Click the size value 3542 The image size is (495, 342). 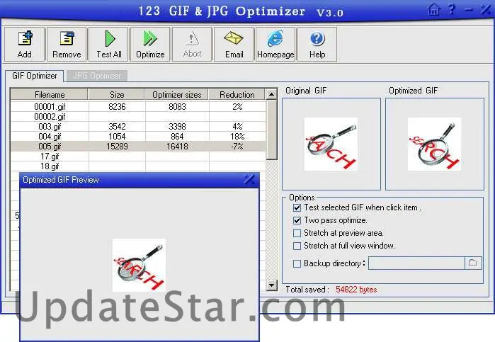[117, 127]
